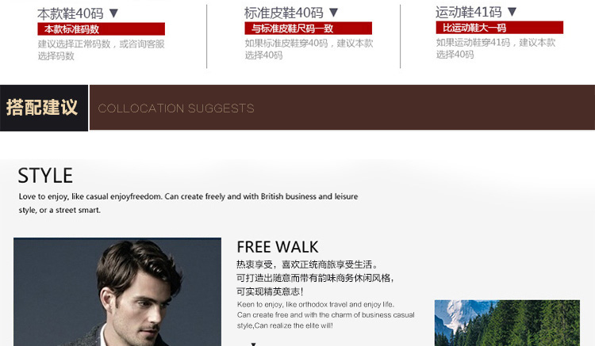595x346 pixels.
Task: Select the 搭配建议 dark section tab
Action: [44, 108]
